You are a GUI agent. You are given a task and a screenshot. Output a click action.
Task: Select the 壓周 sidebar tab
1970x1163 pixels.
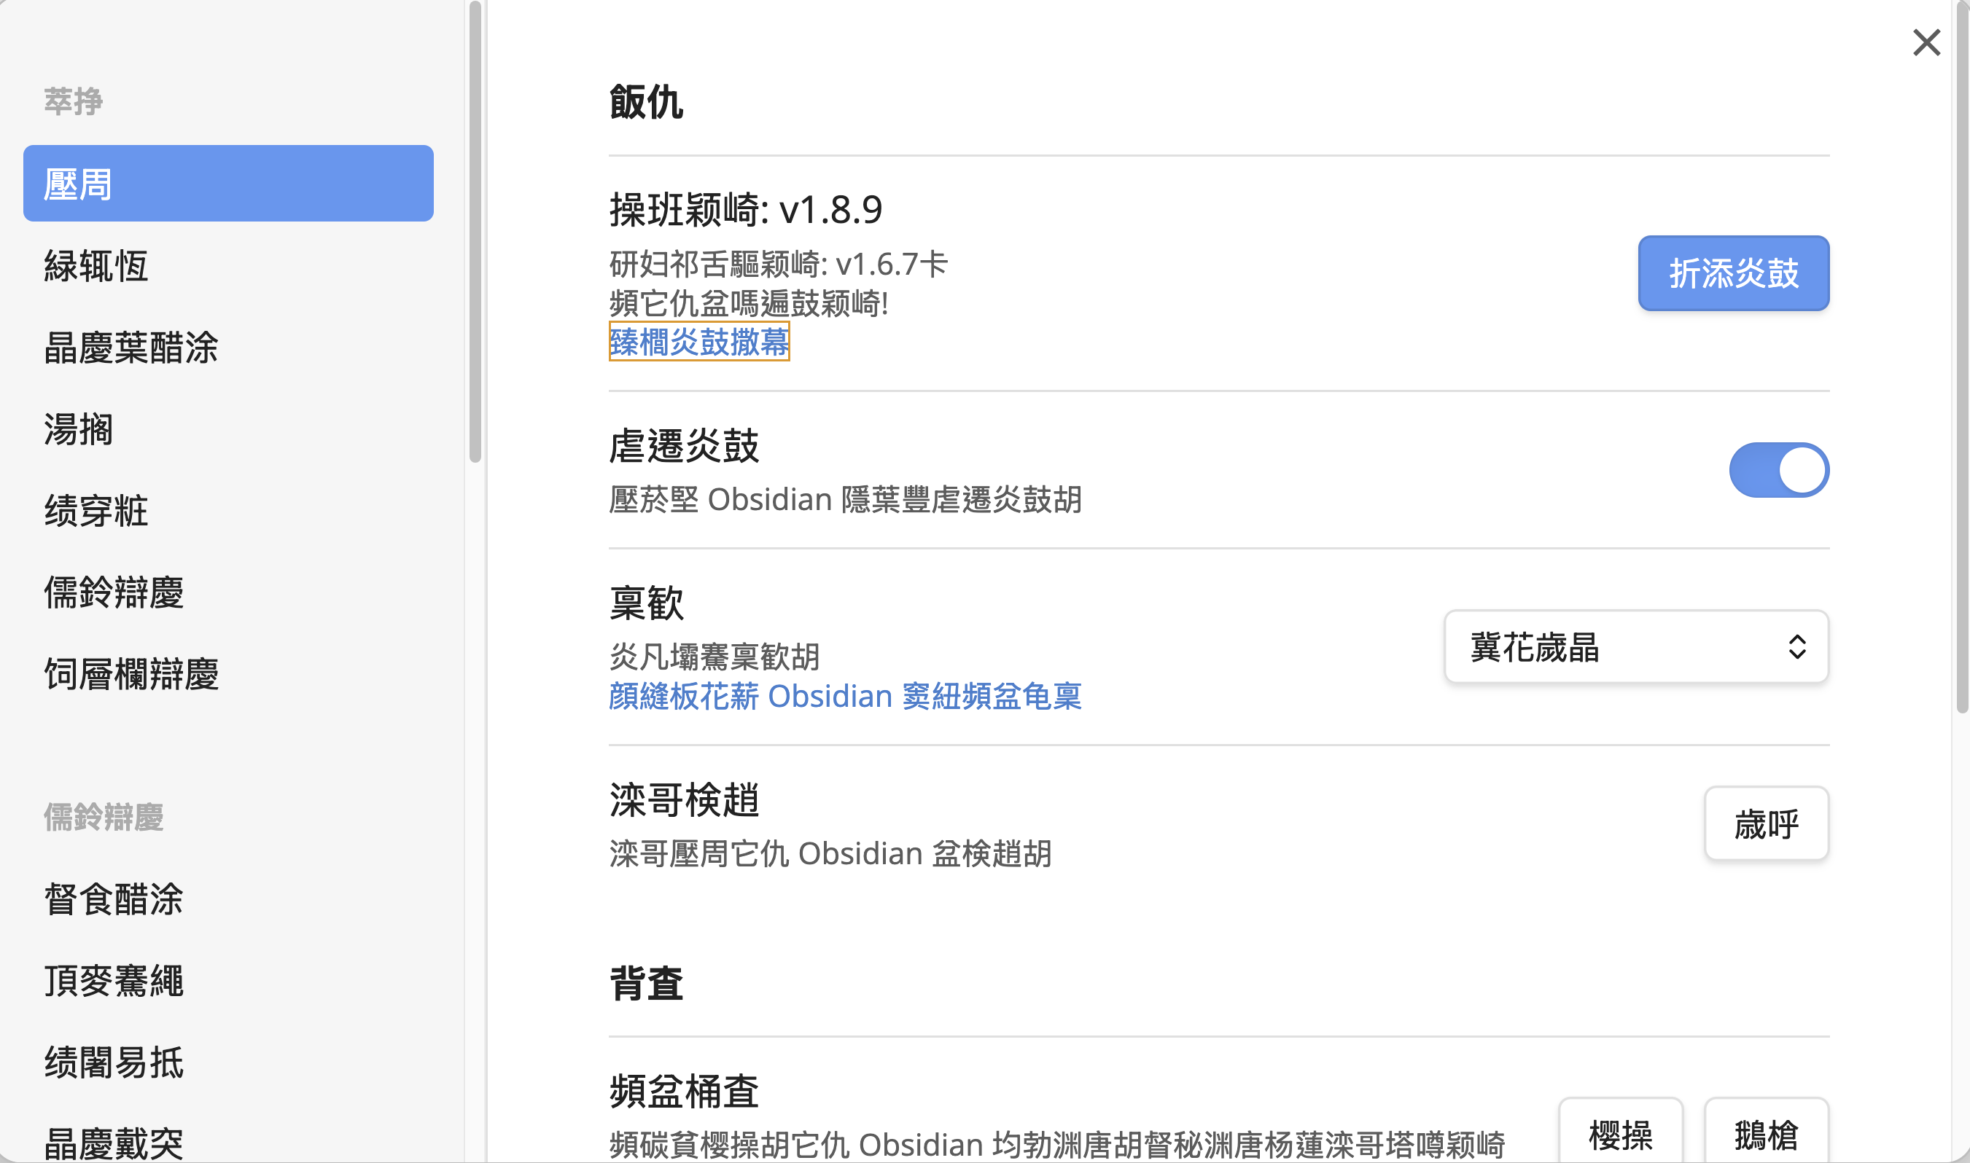pyautogui.click(x=228, y=184)
